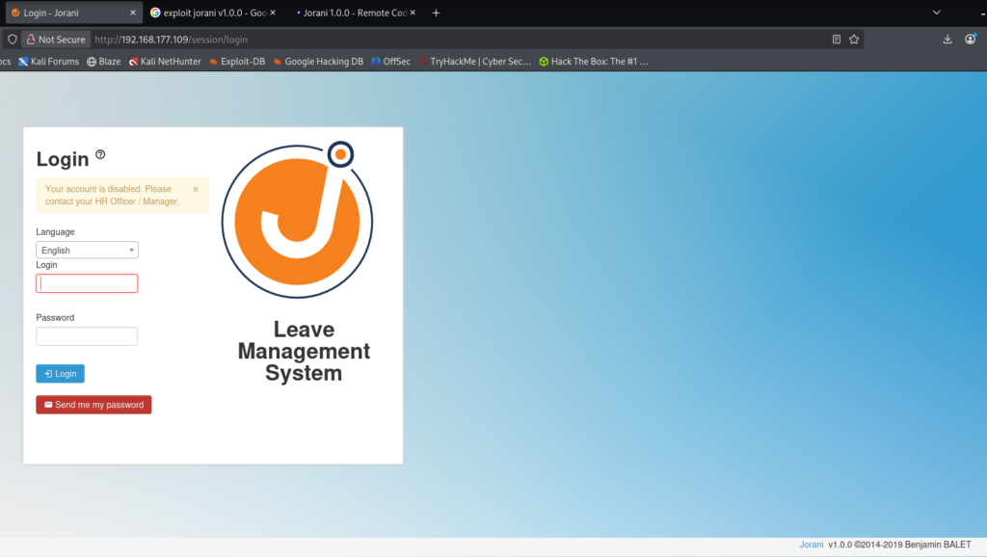Open the Language dropdown set to English
987x557 pixels.
pyautogui.click(x=87, y=251)
